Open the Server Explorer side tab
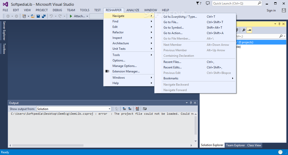288x155 pixels. tap(4, 31)
